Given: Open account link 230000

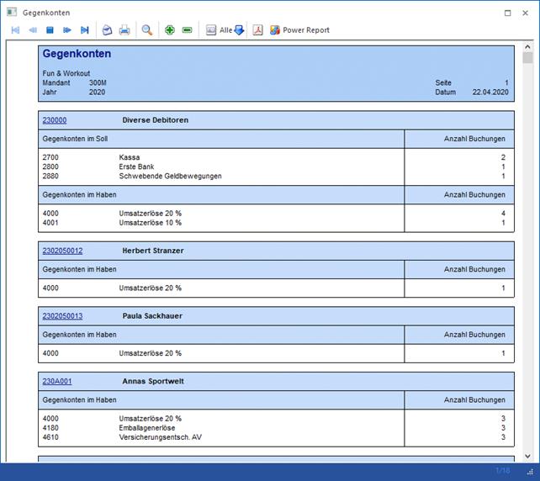Looking at the screenshot, I should coord(55,120).
